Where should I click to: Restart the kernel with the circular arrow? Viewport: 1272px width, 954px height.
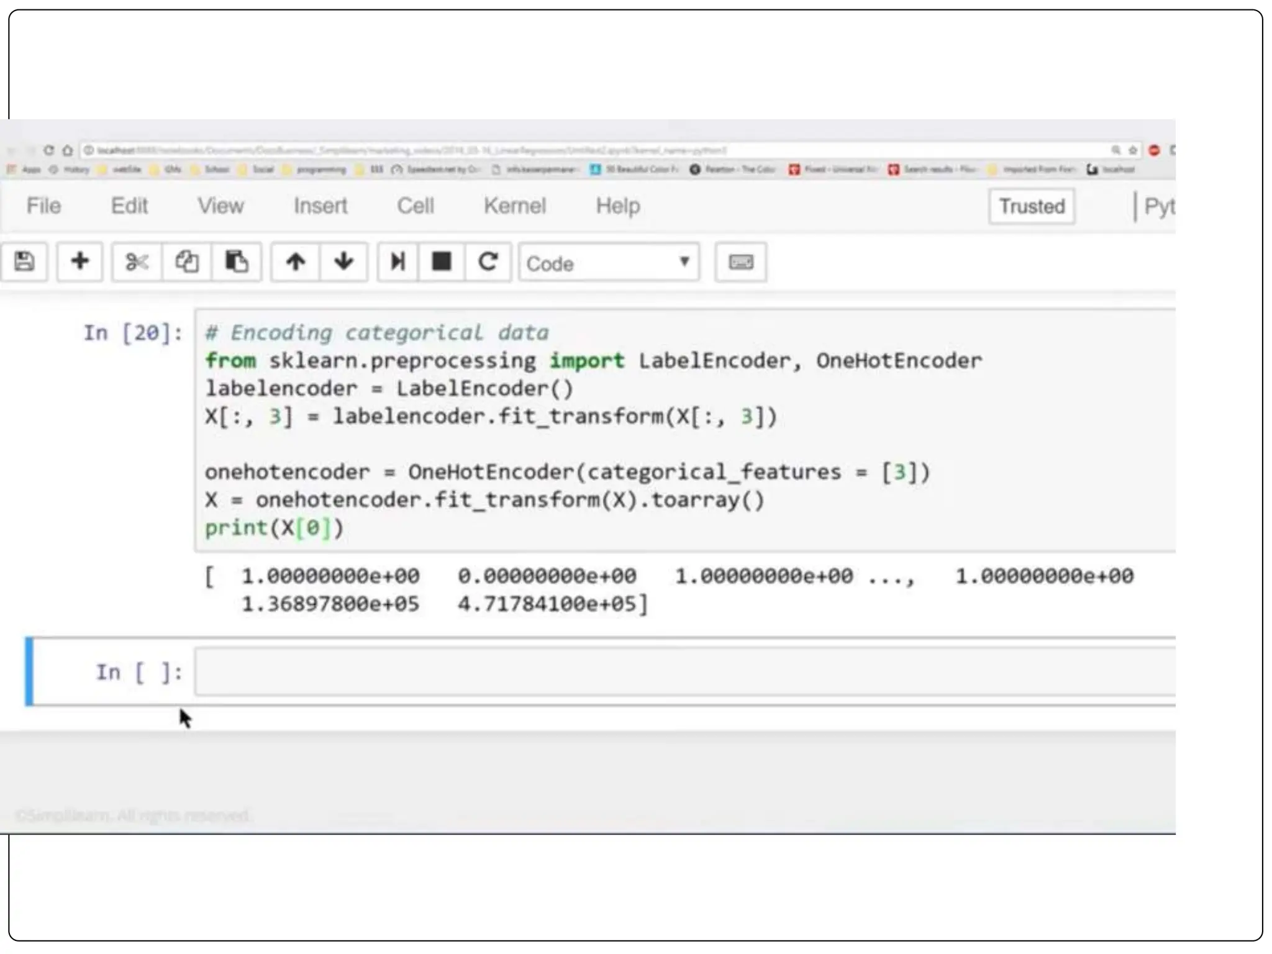(488, 262)
